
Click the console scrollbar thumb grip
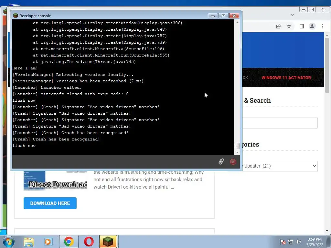(237, 146)
